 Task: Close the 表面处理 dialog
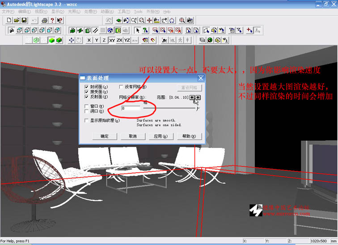coord(201,78)
